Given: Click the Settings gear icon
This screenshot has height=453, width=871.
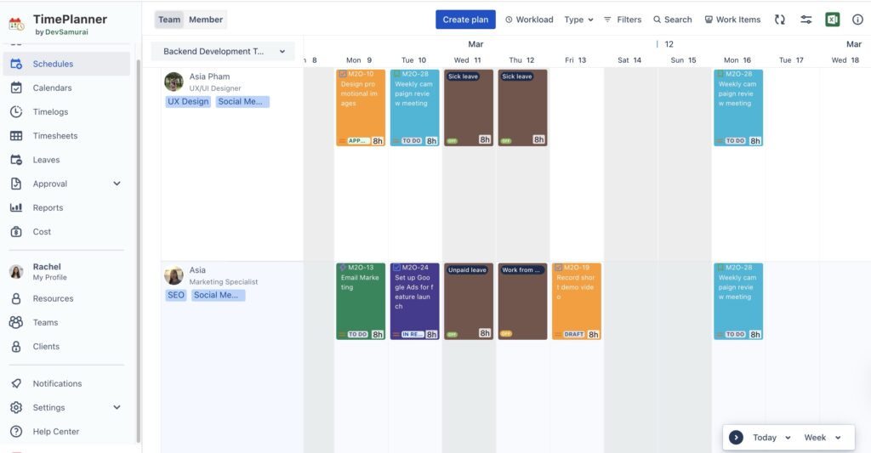Looking at the screenshot, I should [16, 407].
